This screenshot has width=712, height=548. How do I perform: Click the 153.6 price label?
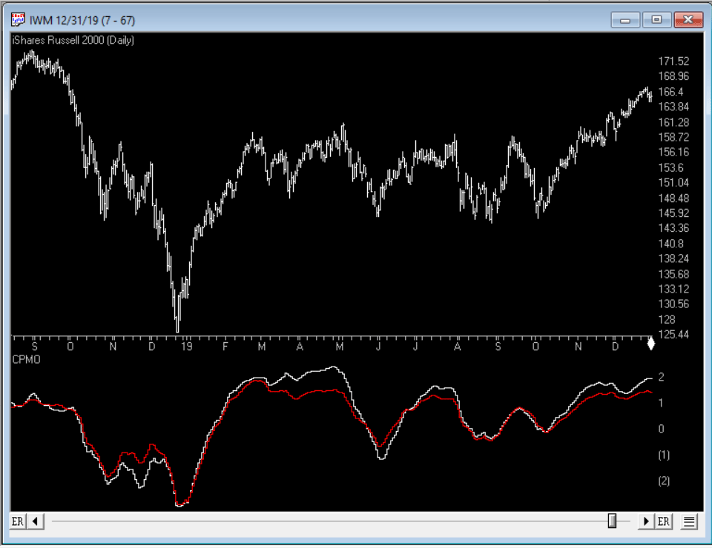[x=670, y=167]
